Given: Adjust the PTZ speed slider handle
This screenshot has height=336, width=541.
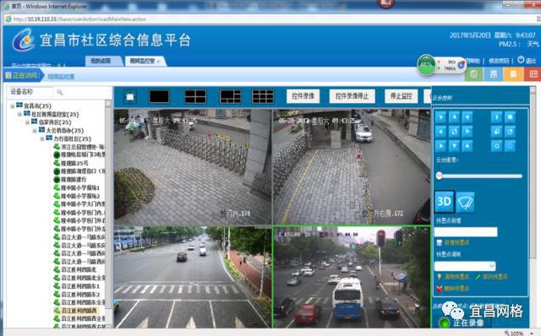Looking at the screenshot, I should [x=439, y=176].
